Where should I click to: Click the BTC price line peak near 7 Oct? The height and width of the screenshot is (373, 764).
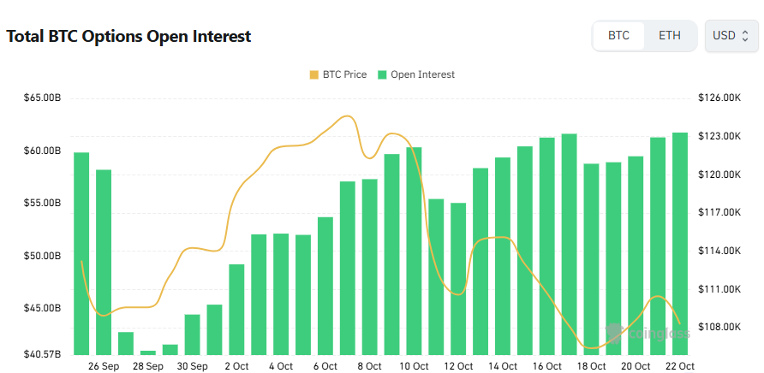point(347,116)
